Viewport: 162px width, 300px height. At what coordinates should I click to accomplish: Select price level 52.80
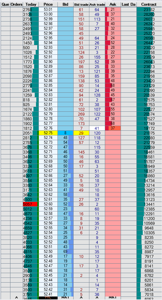click(x=48, y=109)
